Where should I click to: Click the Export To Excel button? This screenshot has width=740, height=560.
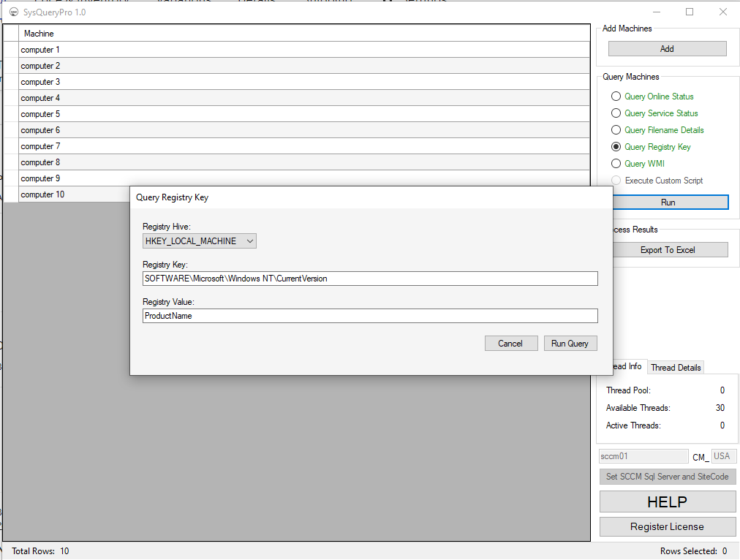668,249
